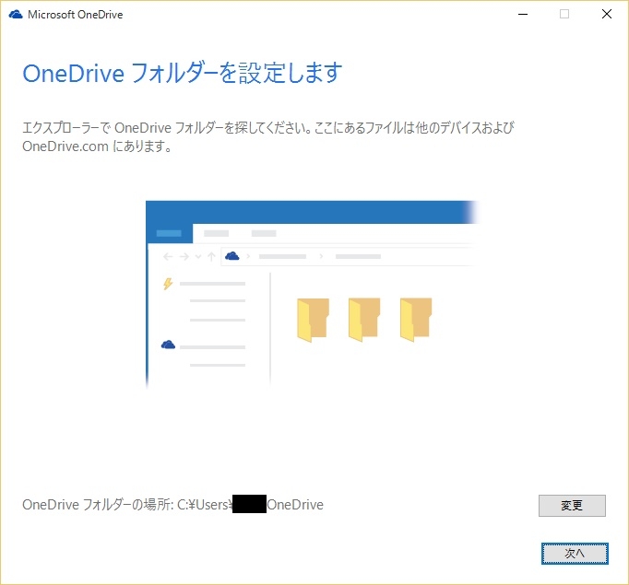This screenshot has height=585, width=629.
Task: Click the OneDrive cloud icon in title bar
Action: pyautogui.click(x=16, y=15)
